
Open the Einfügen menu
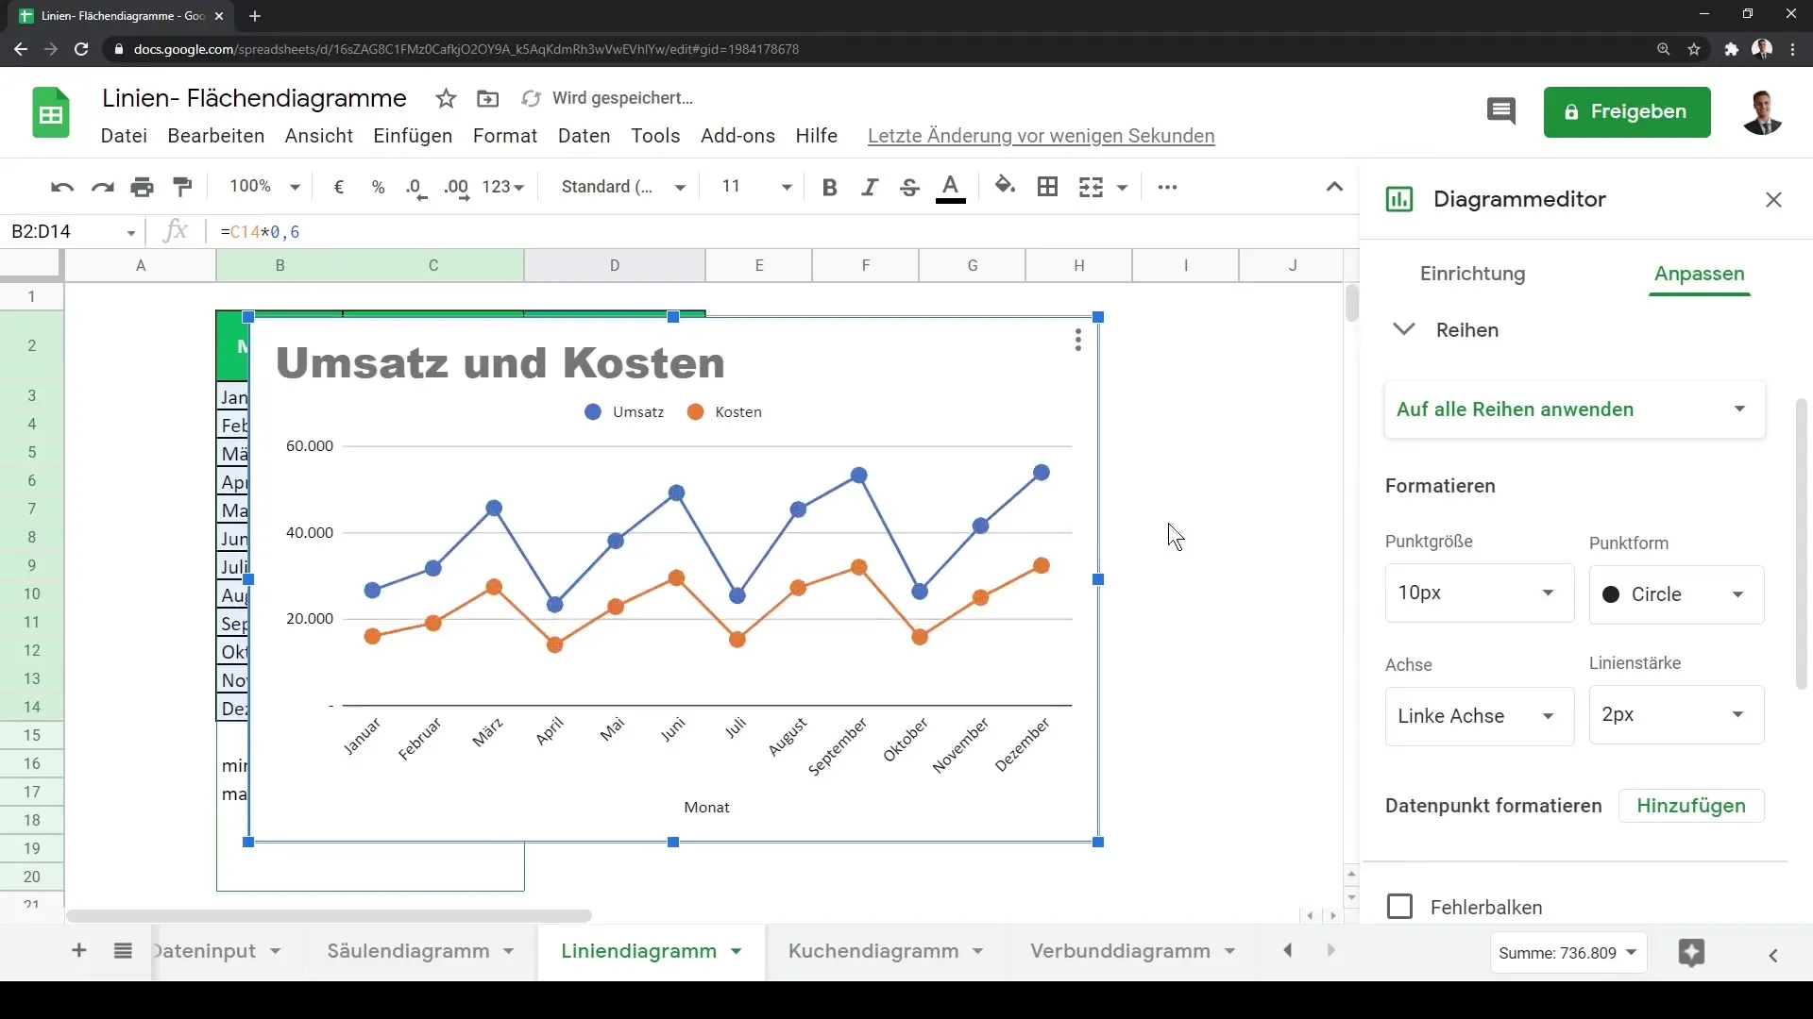point(413,136)
